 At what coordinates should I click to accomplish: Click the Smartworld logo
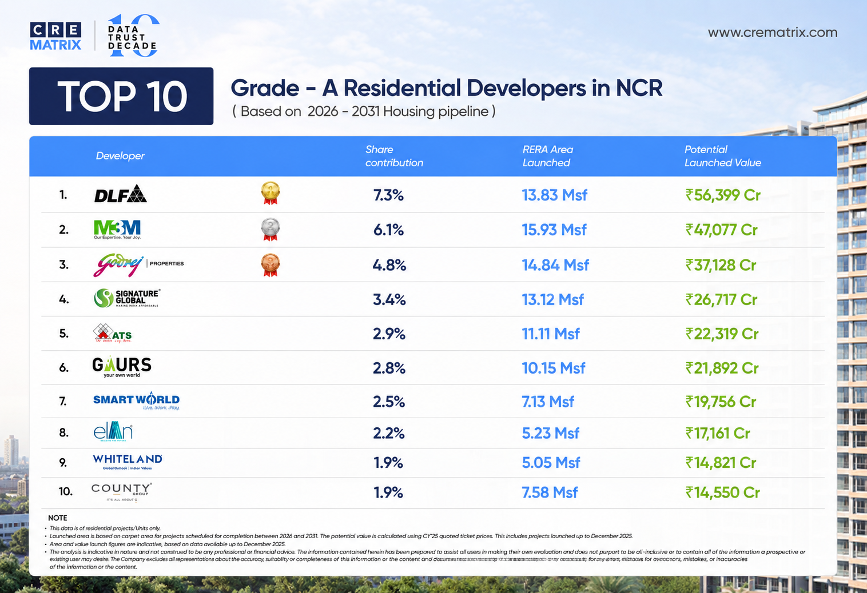coord(136,401)
